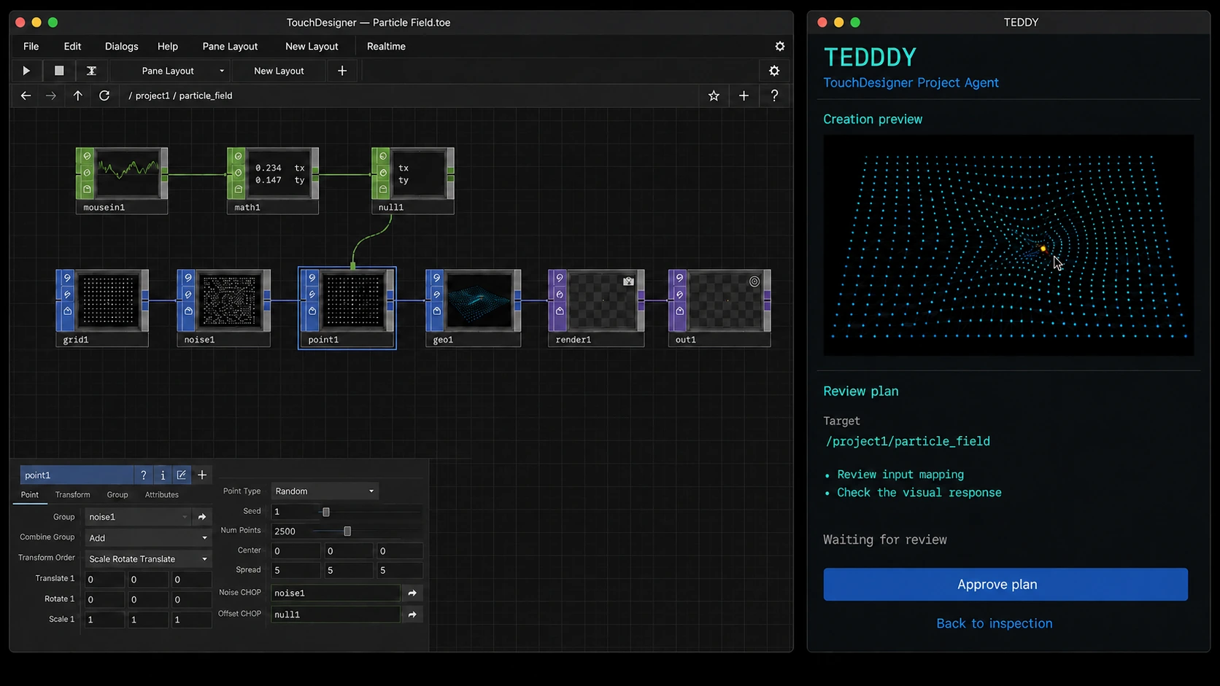Click the point1 operator name field
The width and height of the screenshot is (1220, 686).
[77, 475]
